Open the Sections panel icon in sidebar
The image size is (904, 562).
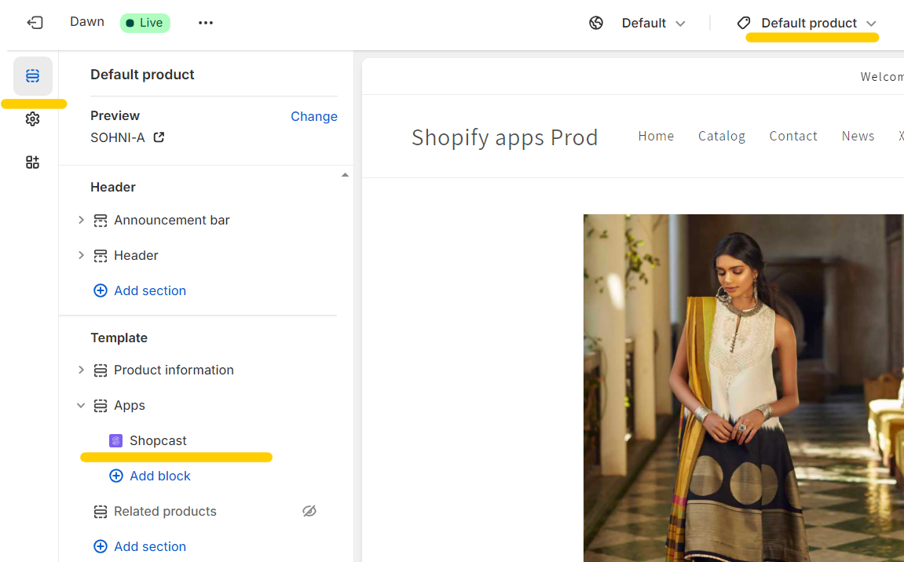tap(32, 76)
